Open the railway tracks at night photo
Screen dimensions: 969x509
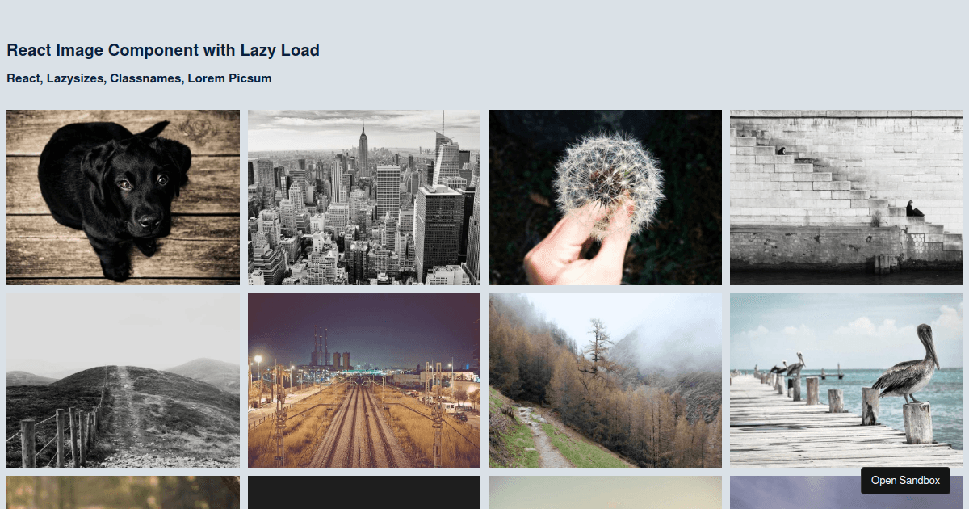(x=364, y=381)
